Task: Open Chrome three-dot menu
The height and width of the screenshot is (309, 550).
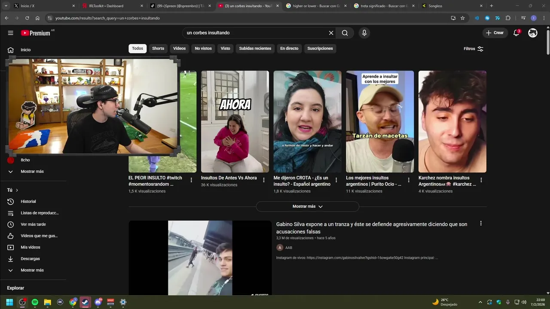Action: pos(544,18)
